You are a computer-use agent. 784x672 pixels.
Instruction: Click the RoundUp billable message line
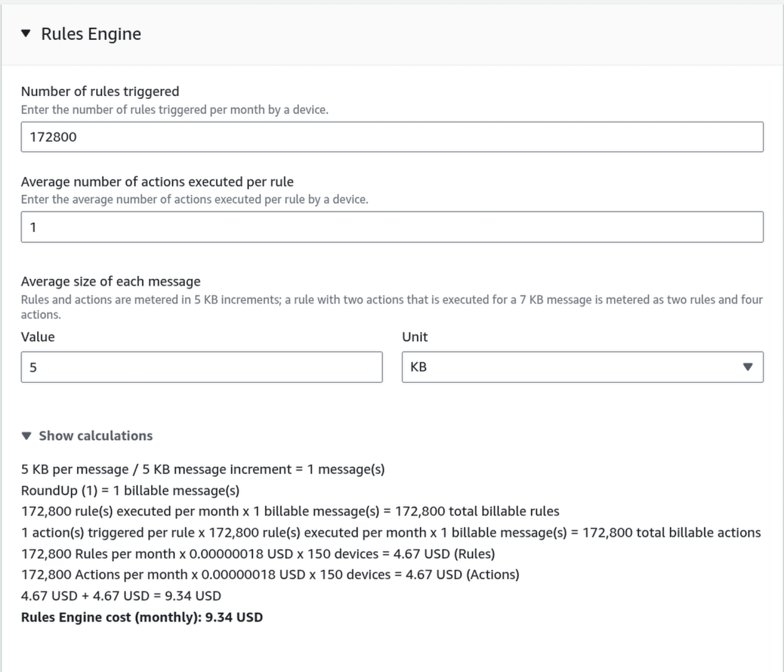[130, 490]
